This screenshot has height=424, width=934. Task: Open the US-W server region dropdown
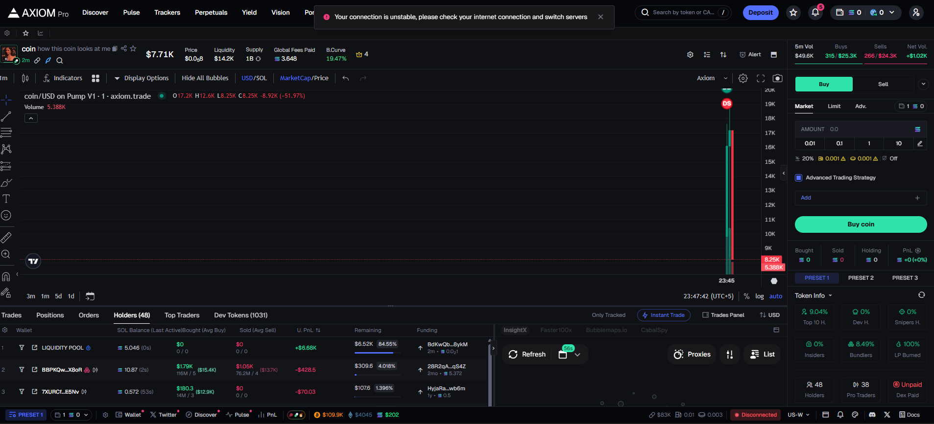click(x=798, y=415)
